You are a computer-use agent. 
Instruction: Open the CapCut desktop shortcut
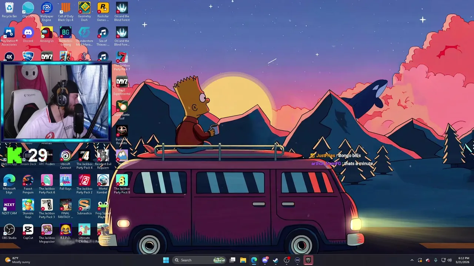click(28, 232)
